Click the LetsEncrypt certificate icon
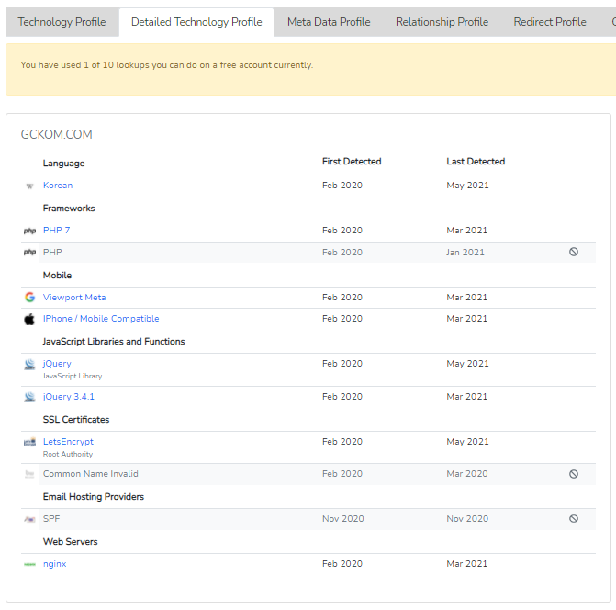The height and width of the screenshot is (610, 616). point(30,442)
